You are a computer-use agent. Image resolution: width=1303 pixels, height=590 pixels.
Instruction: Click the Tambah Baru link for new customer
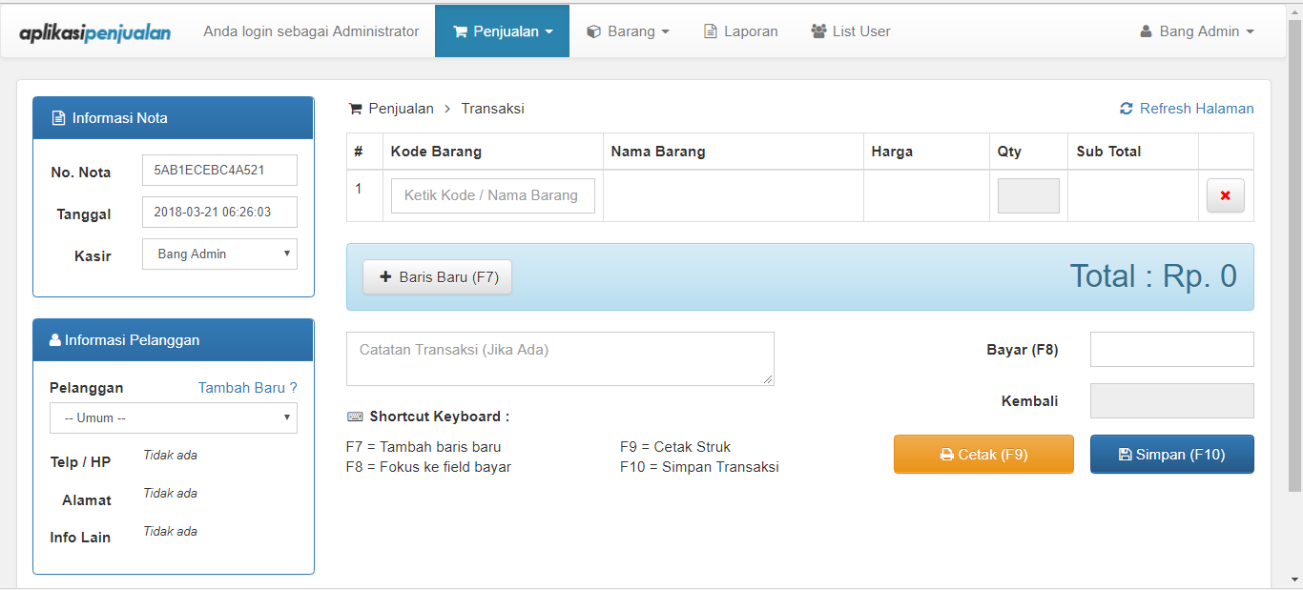point(247,387)
